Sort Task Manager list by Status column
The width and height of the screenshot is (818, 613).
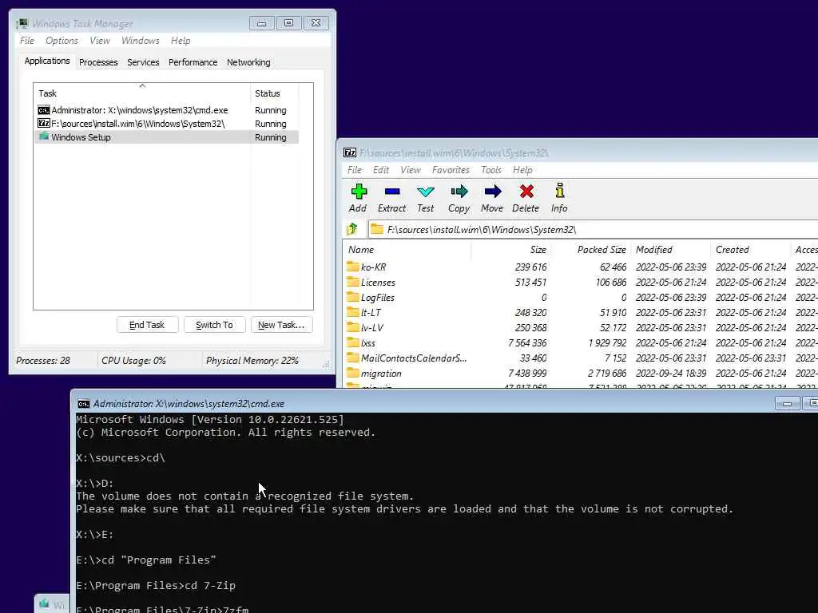pos(274,93)
